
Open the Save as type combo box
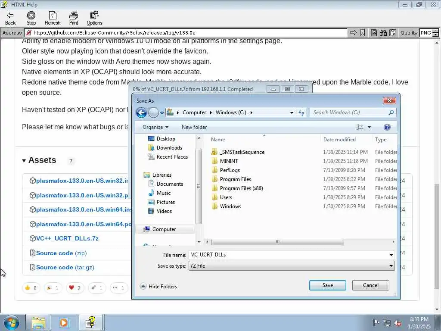292,266
